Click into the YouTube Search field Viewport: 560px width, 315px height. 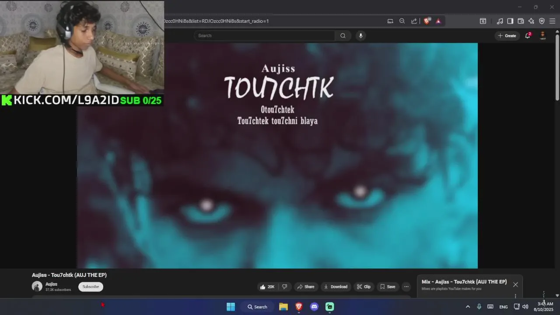coord(265,35)
